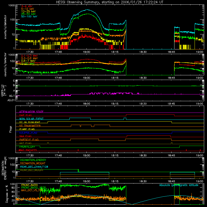Click the cyan 50-100 keV curve peak near 18:00
The height and width of the screenshot is (207, 207).
coord(87,10)
